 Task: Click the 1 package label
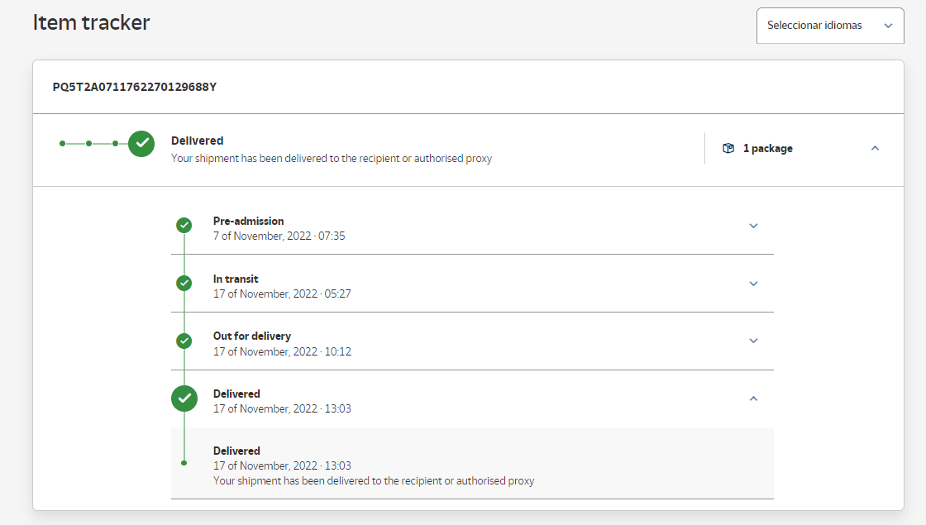(767, 149)
